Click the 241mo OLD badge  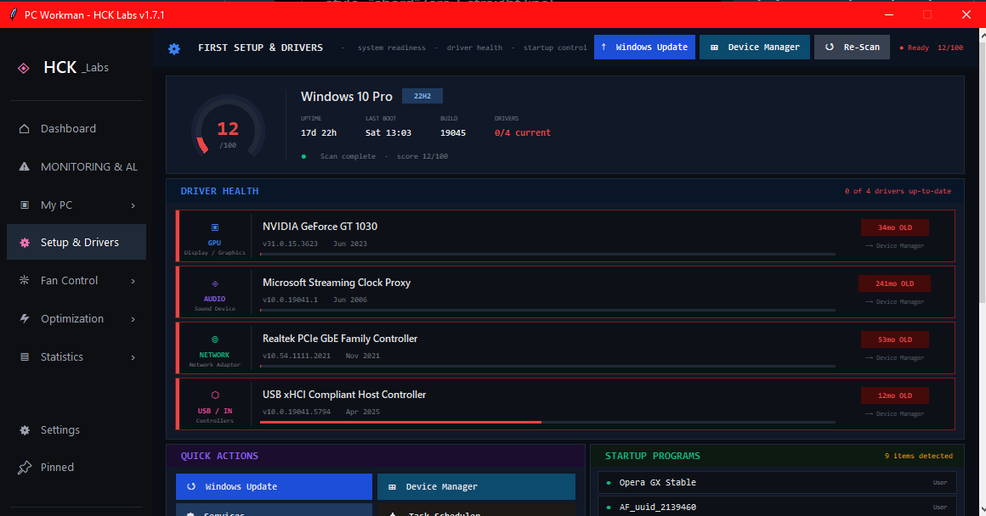[894, 283]
